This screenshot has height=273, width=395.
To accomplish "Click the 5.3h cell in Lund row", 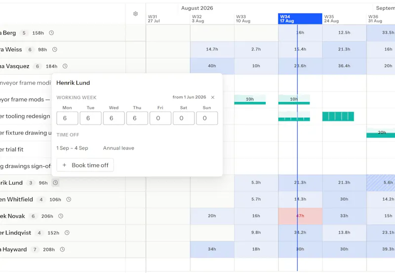I will tap(256, 182).
